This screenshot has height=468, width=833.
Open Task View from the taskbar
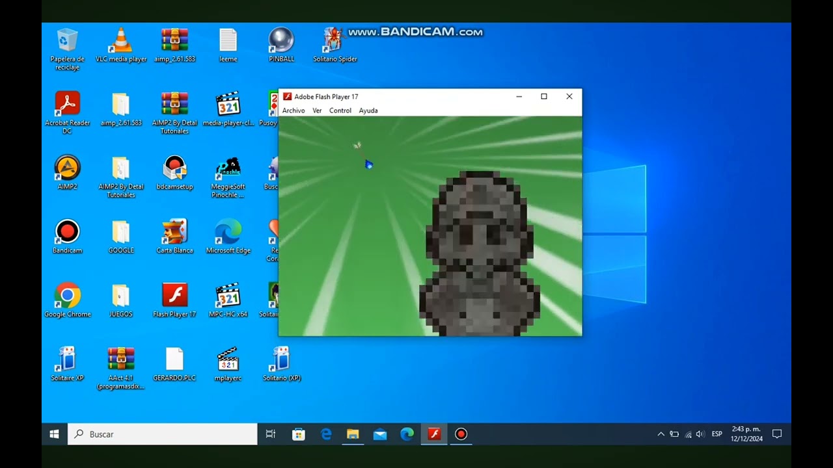pos(271,434)
